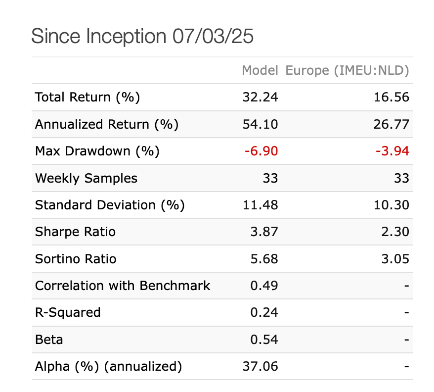Select the 'Max Drawdown (%)' row label
Viewport: 434px width, 392px height.
coord(97,151)
